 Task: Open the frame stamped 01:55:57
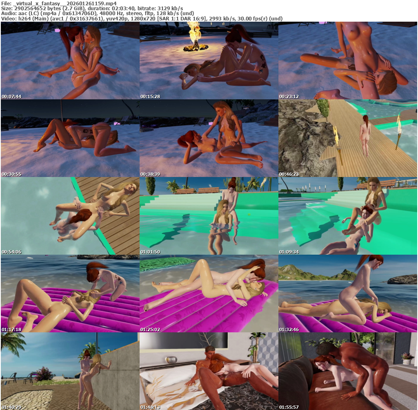[348, 371]
